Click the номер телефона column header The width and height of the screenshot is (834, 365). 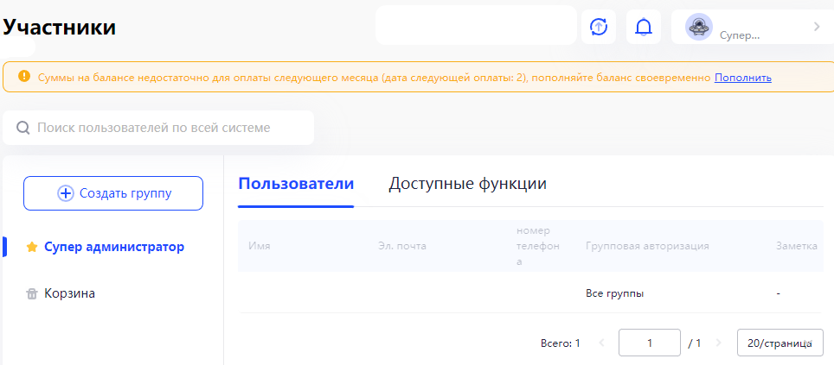(x=538, y=246)
